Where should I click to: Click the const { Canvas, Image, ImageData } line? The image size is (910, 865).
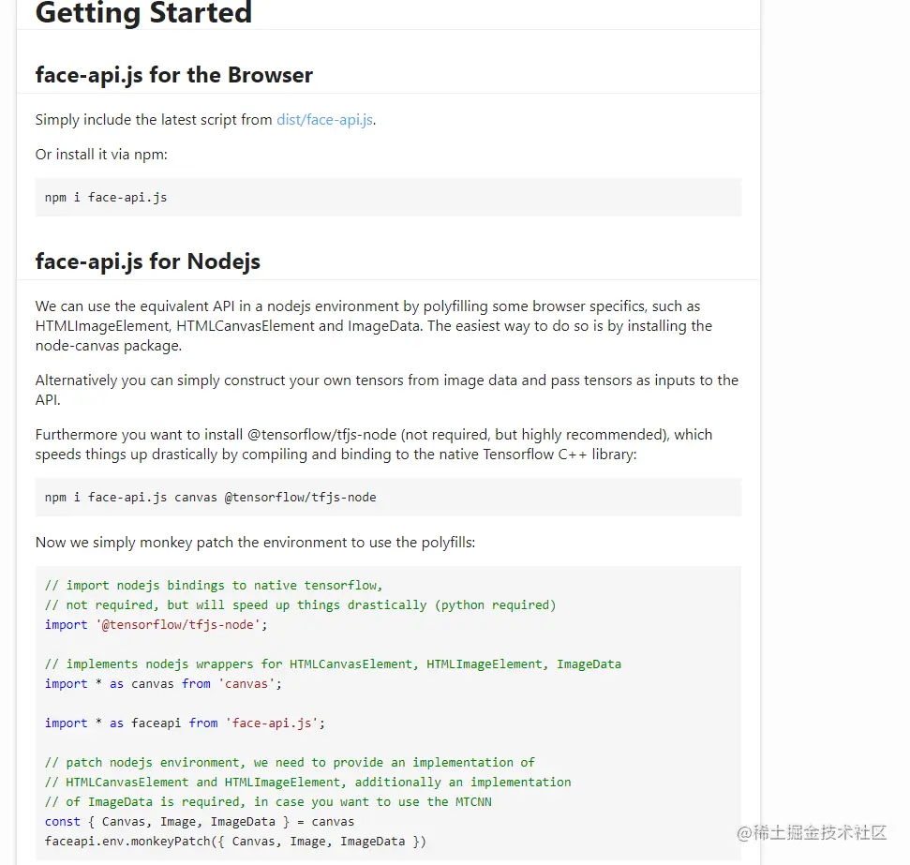point(199,822)
